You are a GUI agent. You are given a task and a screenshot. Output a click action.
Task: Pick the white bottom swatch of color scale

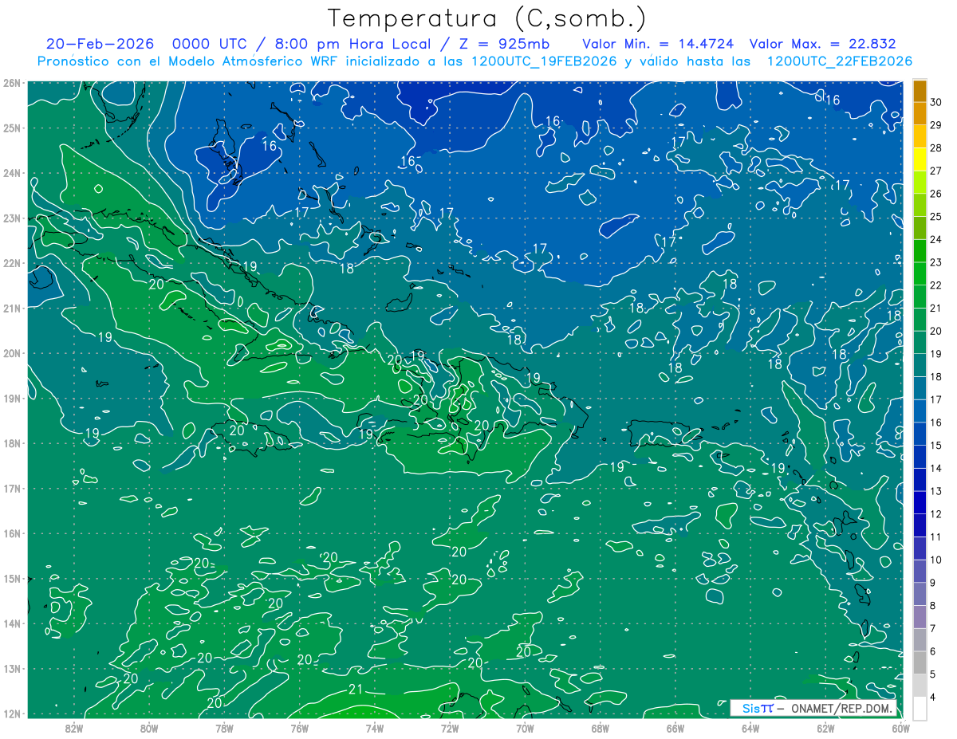click(920, 708)
